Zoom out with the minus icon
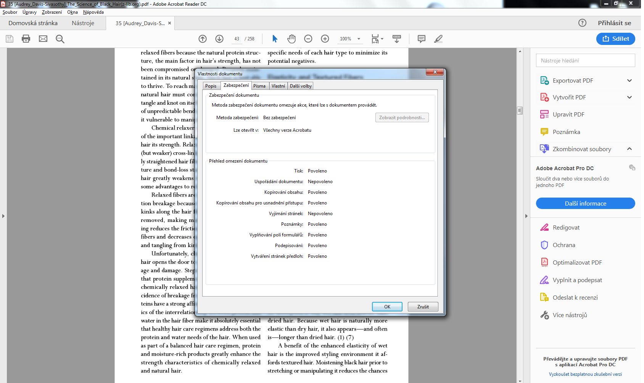The image size is (644, 383). pos(308,39)
